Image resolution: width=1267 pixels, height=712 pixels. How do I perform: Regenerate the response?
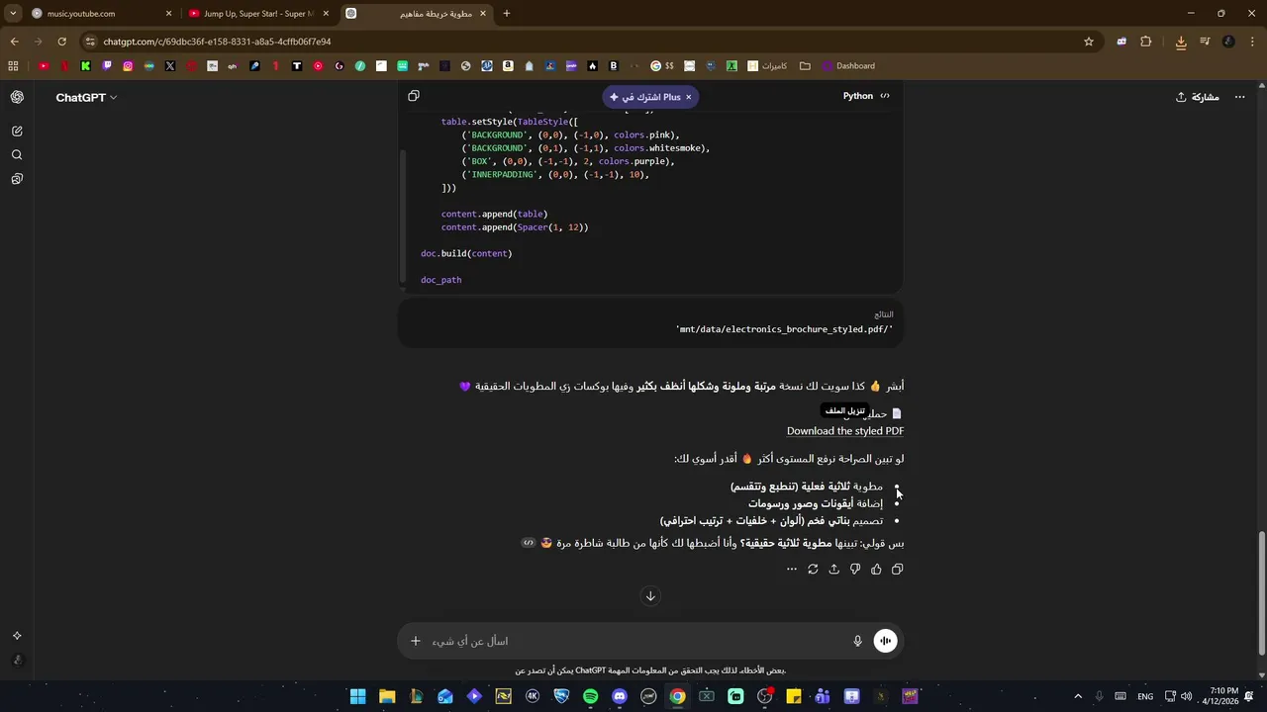[813, 570]
